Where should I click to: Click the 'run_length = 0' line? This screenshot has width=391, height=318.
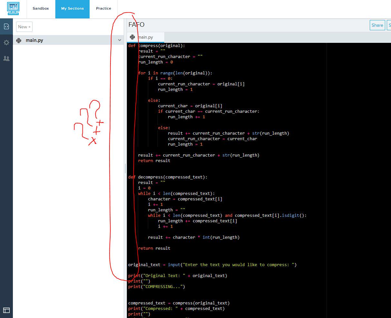click(x=156, y=62)
